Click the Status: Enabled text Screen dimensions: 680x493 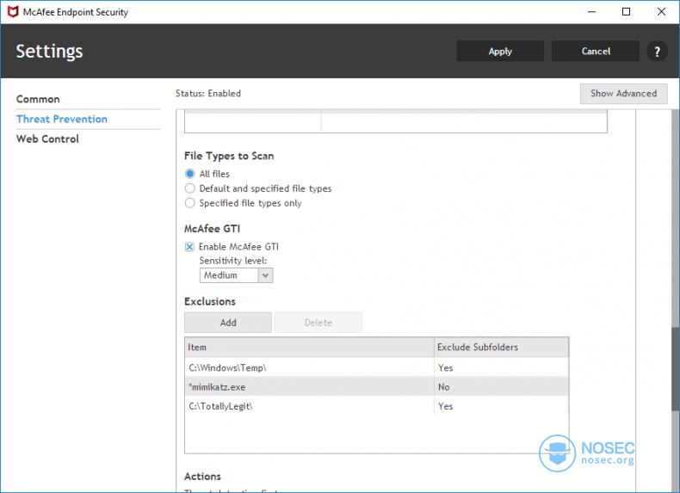(208, 94)
